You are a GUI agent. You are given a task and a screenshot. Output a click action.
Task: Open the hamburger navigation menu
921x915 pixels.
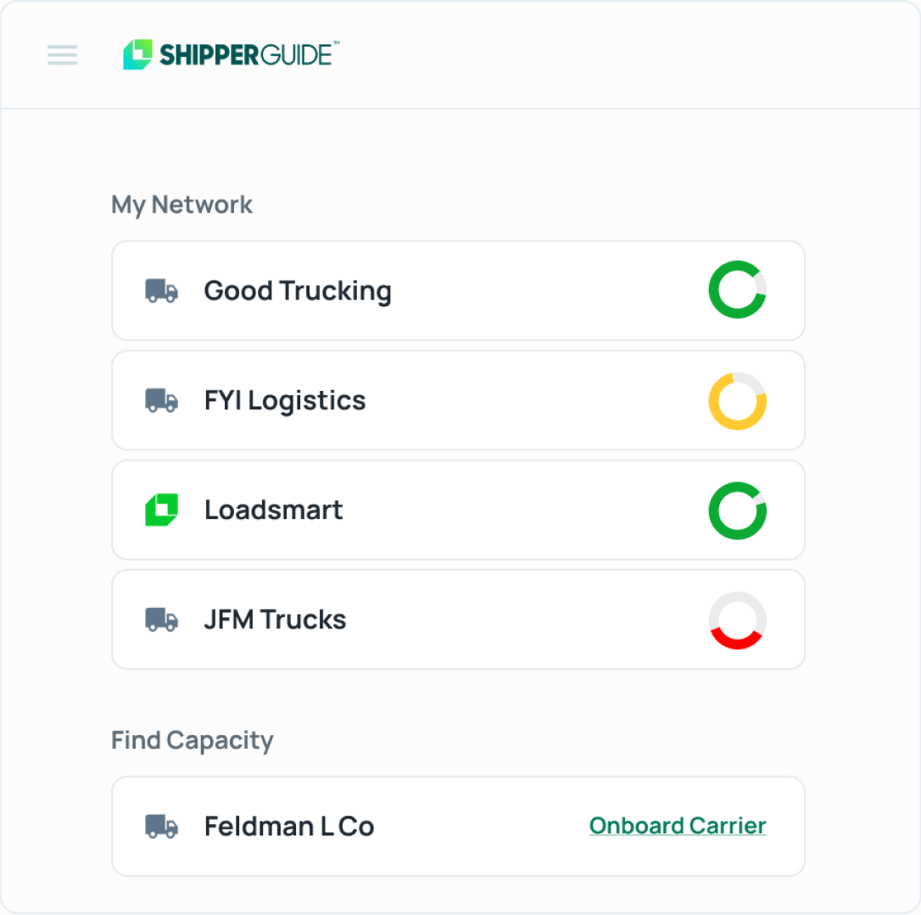coord(61,55)
